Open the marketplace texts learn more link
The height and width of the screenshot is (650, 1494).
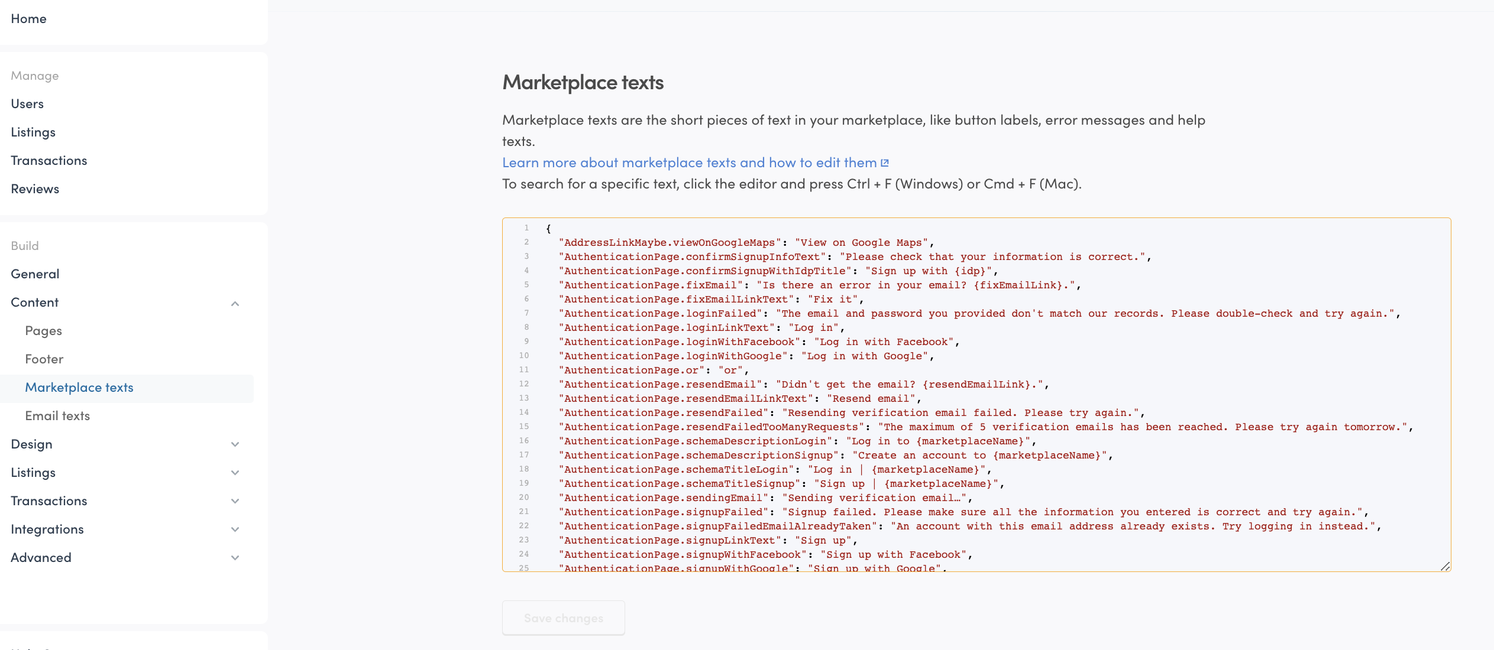(x=686, y=162)
